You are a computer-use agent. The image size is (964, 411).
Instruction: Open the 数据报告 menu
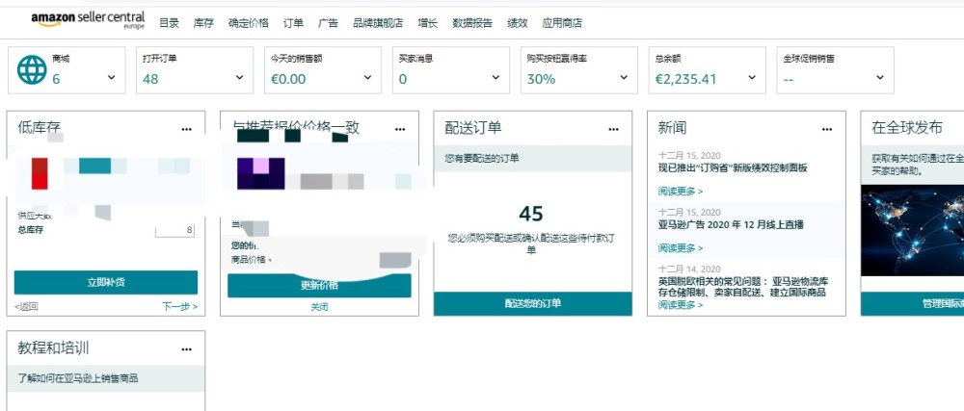pos(472,23)
